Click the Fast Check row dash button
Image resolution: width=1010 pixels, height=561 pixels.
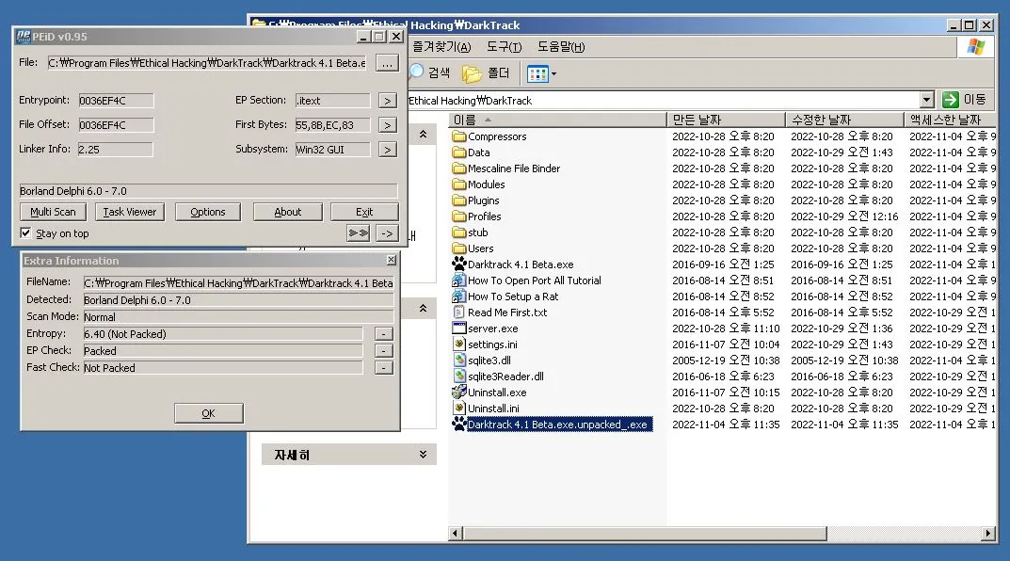384,368
